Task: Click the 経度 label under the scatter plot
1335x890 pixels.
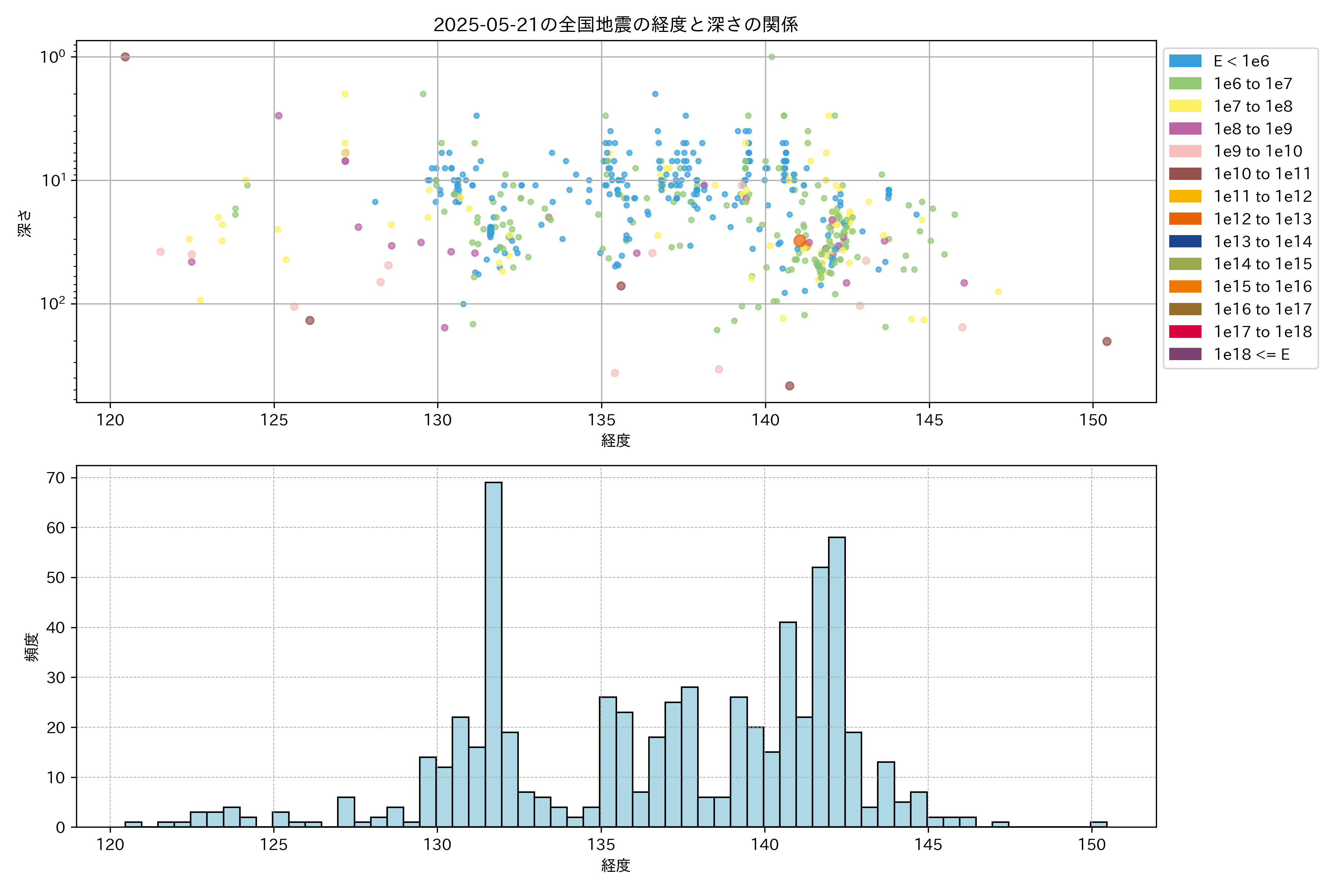Action: coord(616,440)
